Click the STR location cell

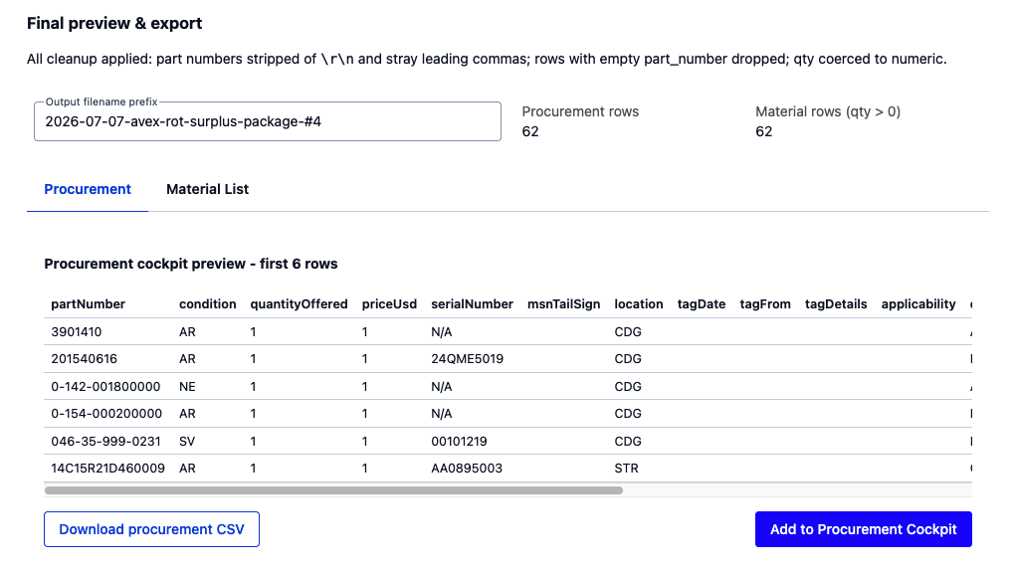click(x=626, y=469)
